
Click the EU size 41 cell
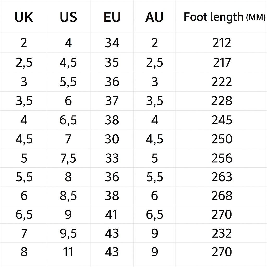pyautogui.click(x=112, y=215)
